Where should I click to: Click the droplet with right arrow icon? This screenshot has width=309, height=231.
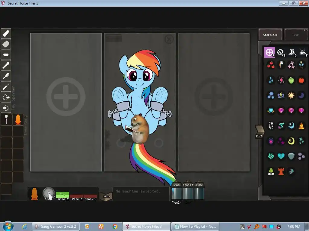(6, 97)
